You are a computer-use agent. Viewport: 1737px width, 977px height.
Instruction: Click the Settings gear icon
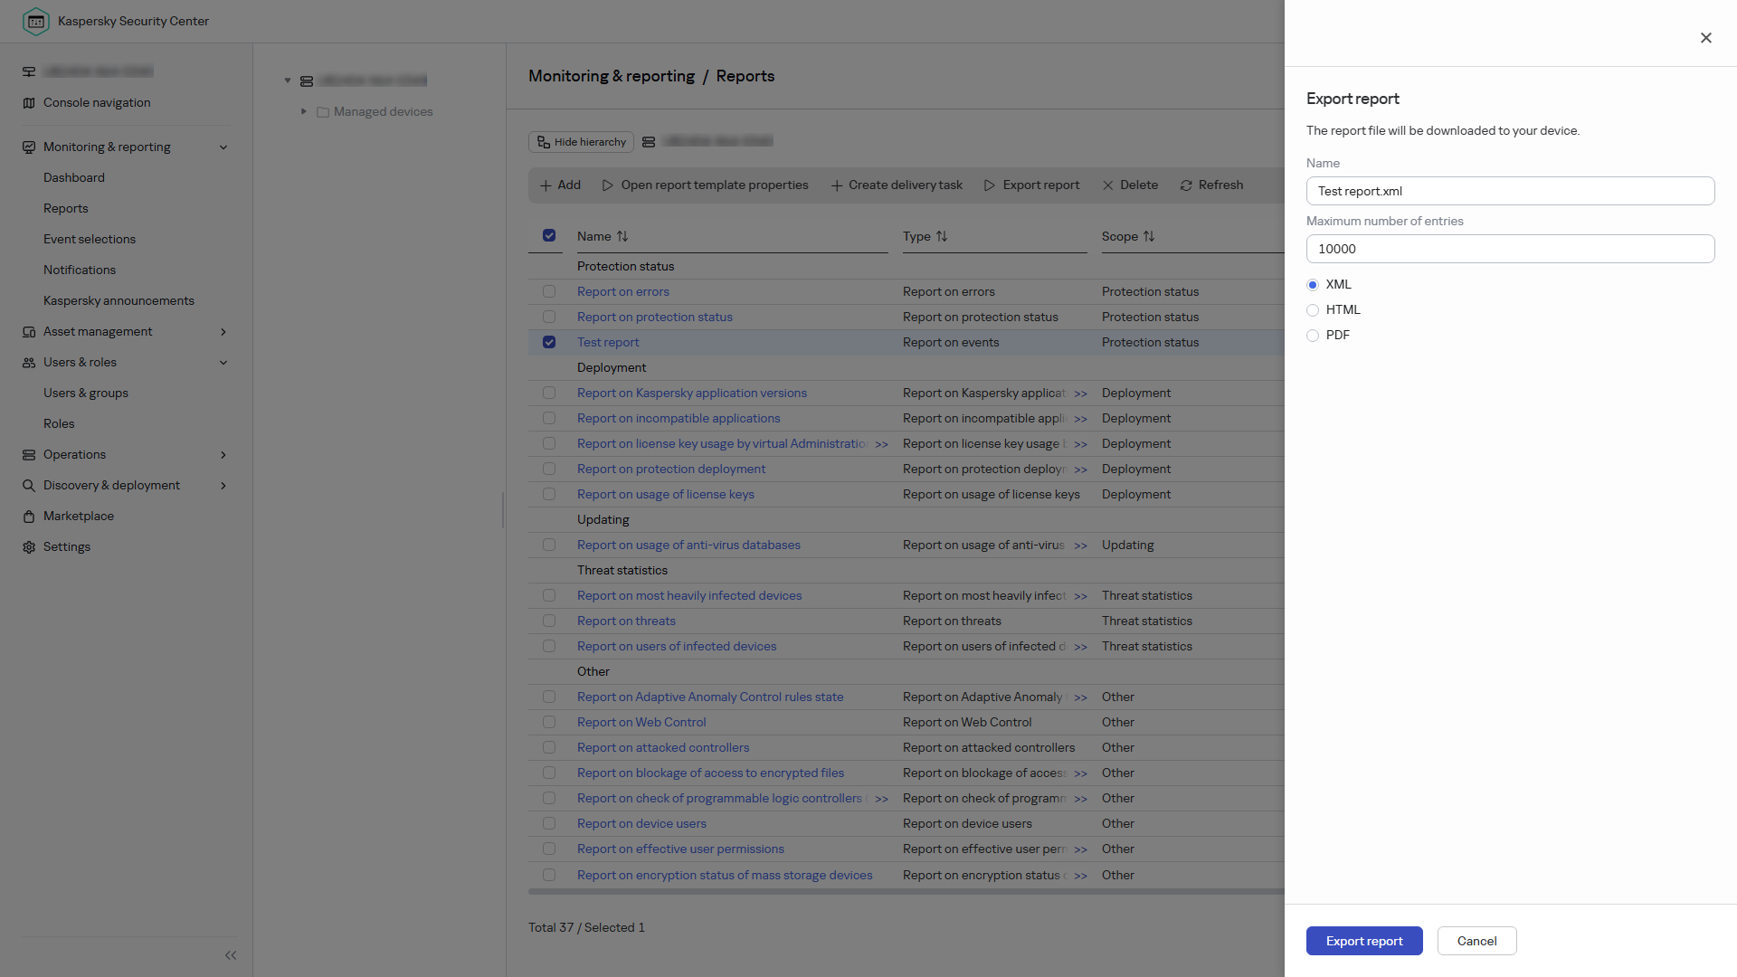point(29,547)
